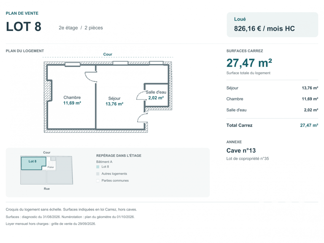The height and width of the screenshot is (243, 324).
Task: Click the 'Parties communes' legend label
Action: [115, 181]
